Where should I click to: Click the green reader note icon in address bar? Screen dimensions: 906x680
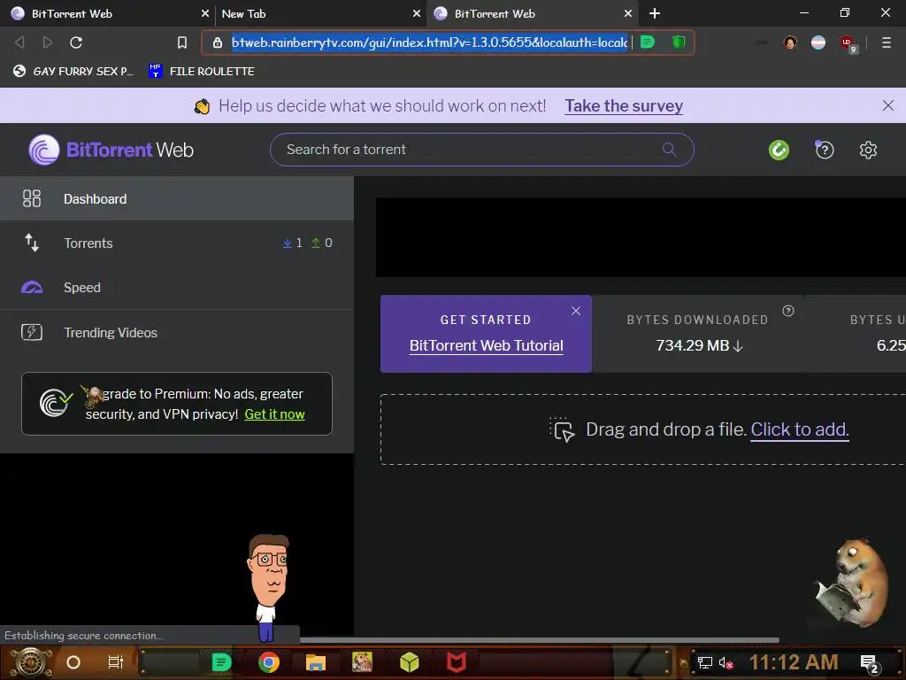tap(648, 42)
